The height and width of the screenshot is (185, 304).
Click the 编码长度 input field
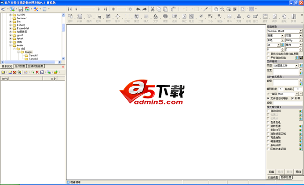280,89
